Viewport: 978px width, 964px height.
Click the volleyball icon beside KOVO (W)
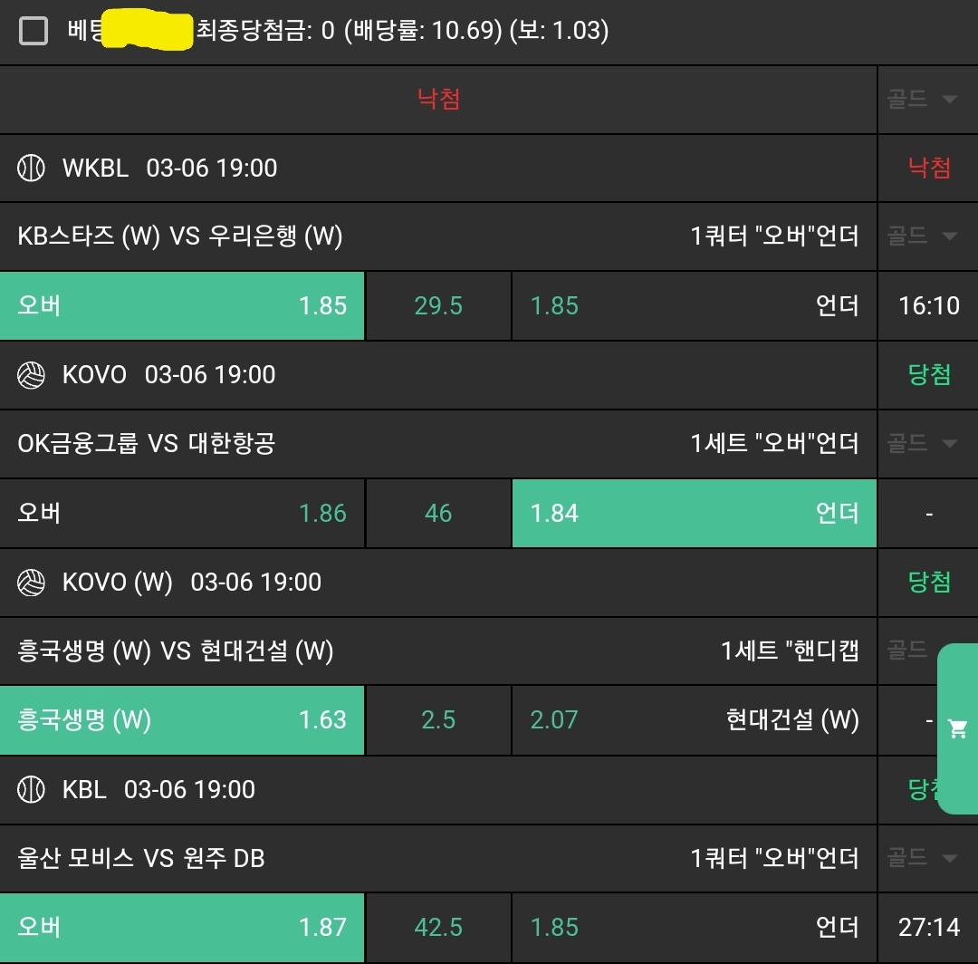[x=32, y=583]
